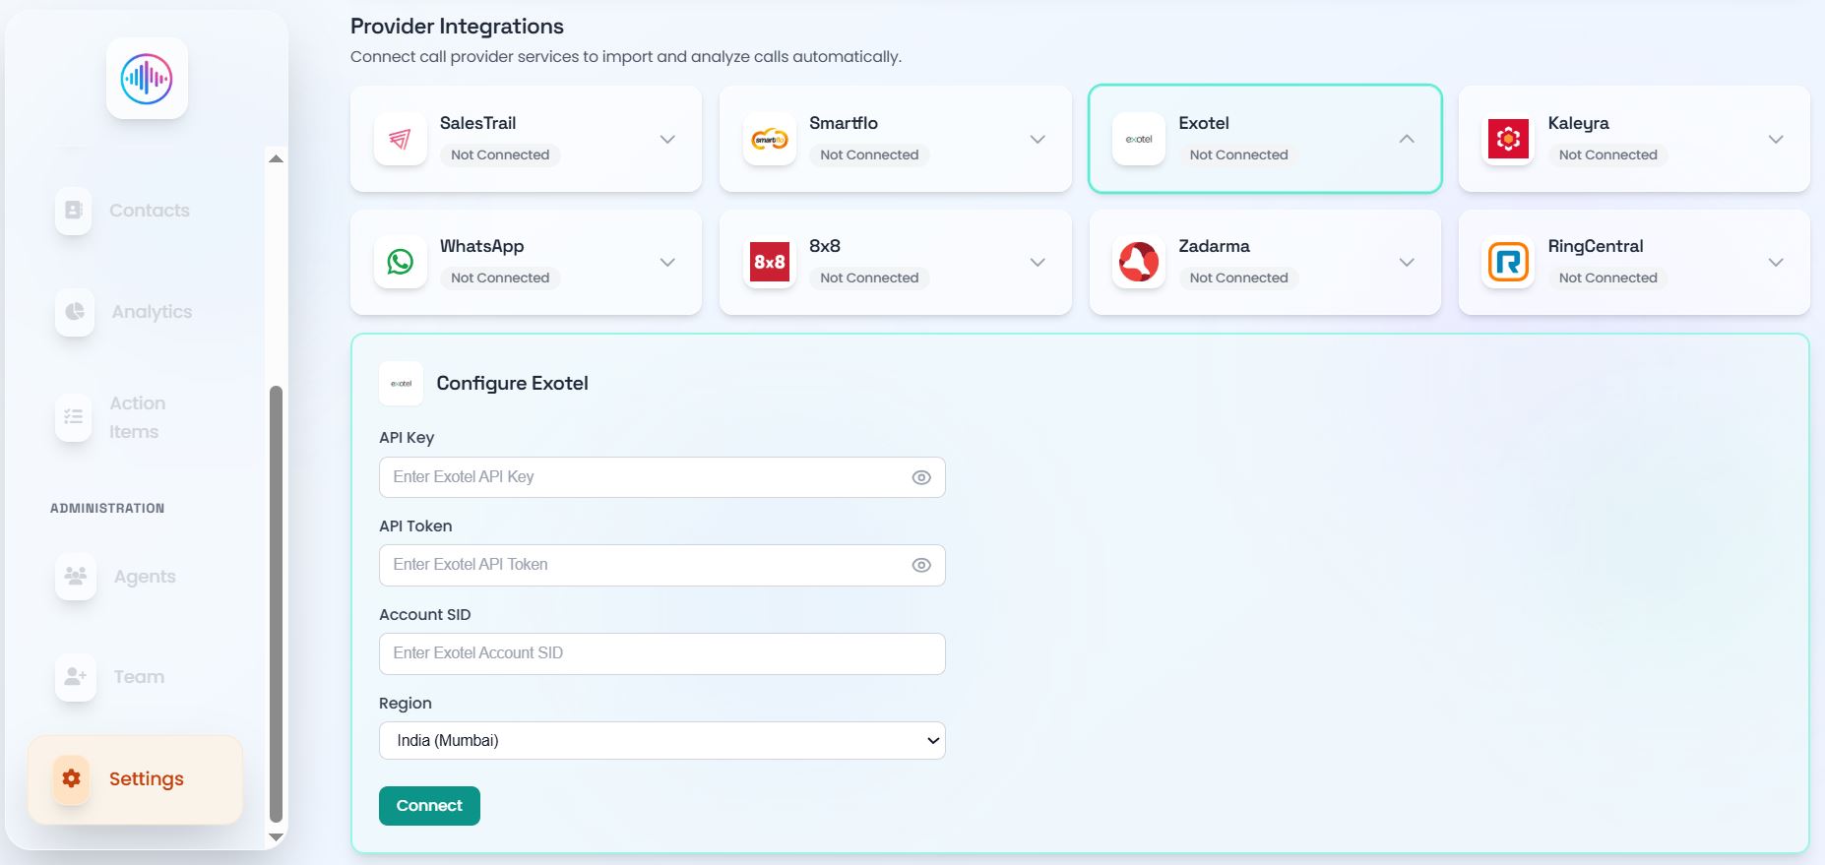Screen dimensions: 1825x865
Task: Click the Smartflo cloud logo
Action: (770, 139)
